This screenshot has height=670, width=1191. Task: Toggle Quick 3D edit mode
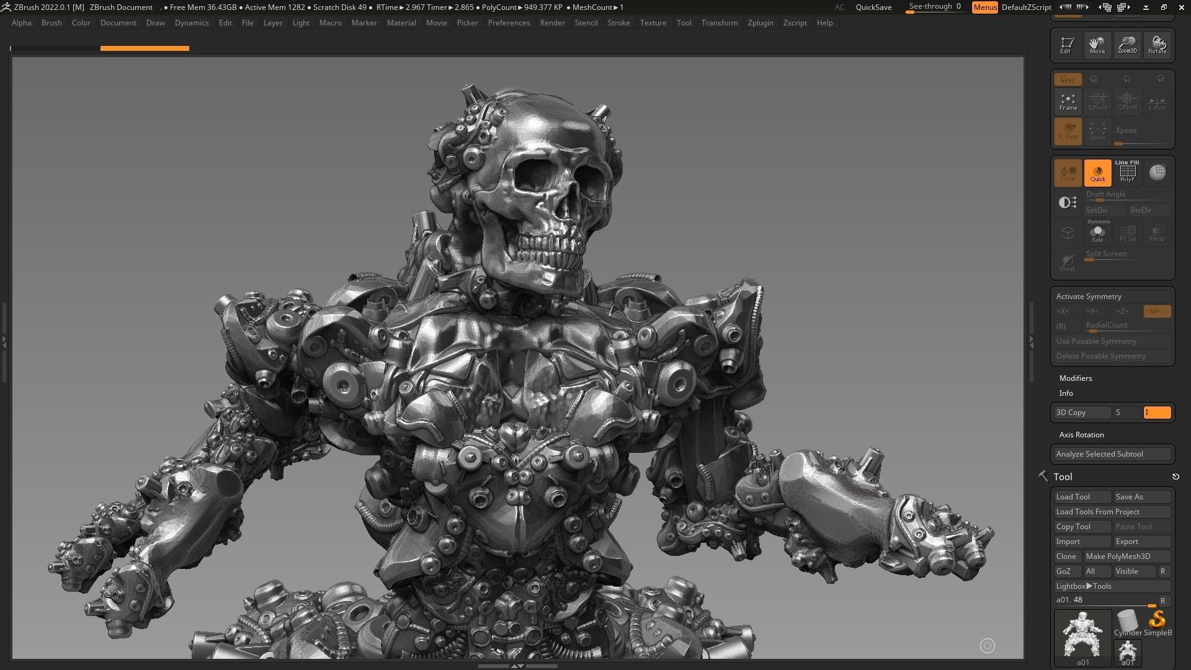1097,172
